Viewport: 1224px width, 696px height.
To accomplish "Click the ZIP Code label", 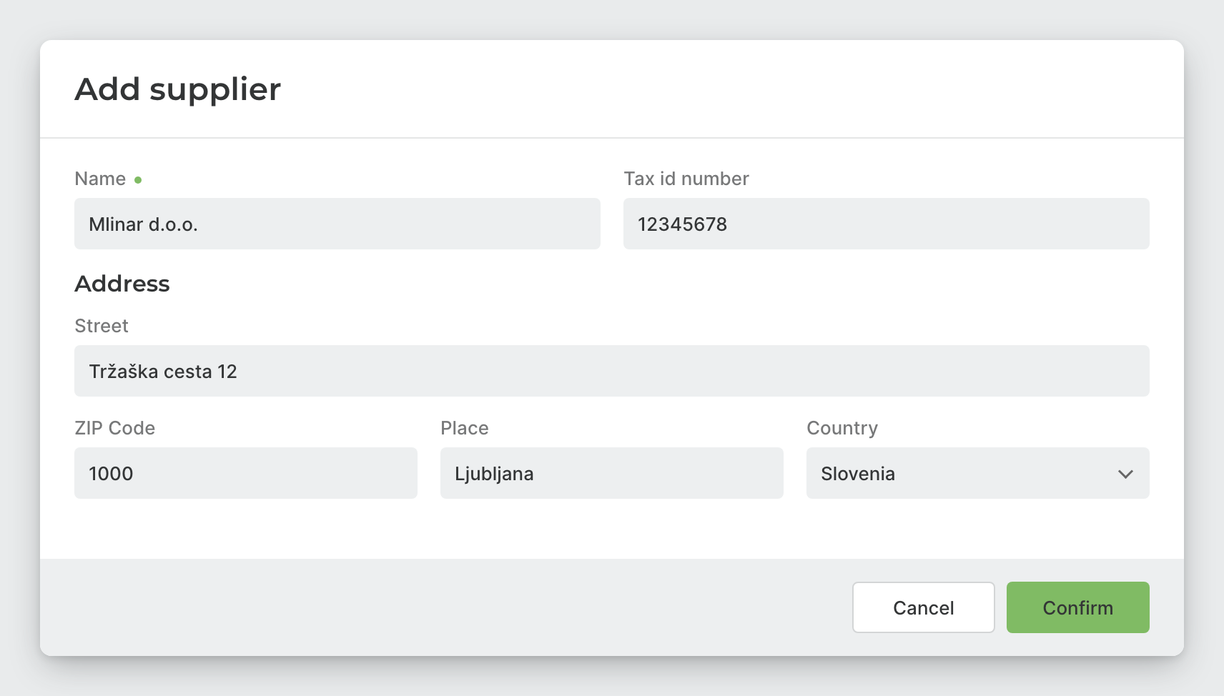I will [115, 428].
